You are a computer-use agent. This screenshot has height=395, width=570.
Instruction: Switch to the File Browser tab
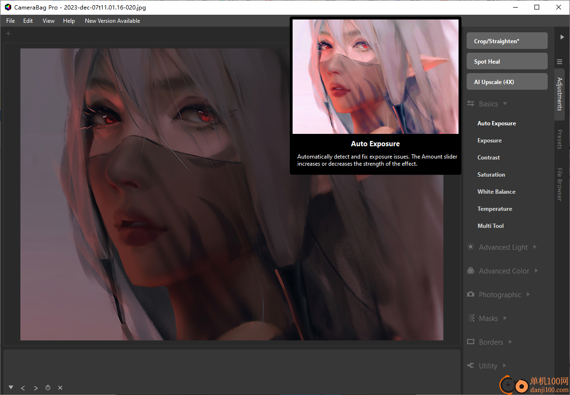pos(560,185)
